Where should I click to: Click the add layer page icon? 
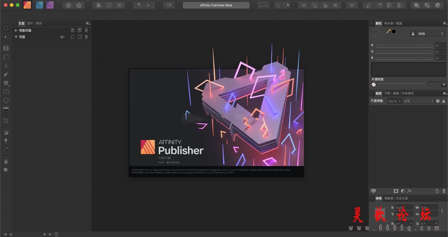[x=437, y=191]
